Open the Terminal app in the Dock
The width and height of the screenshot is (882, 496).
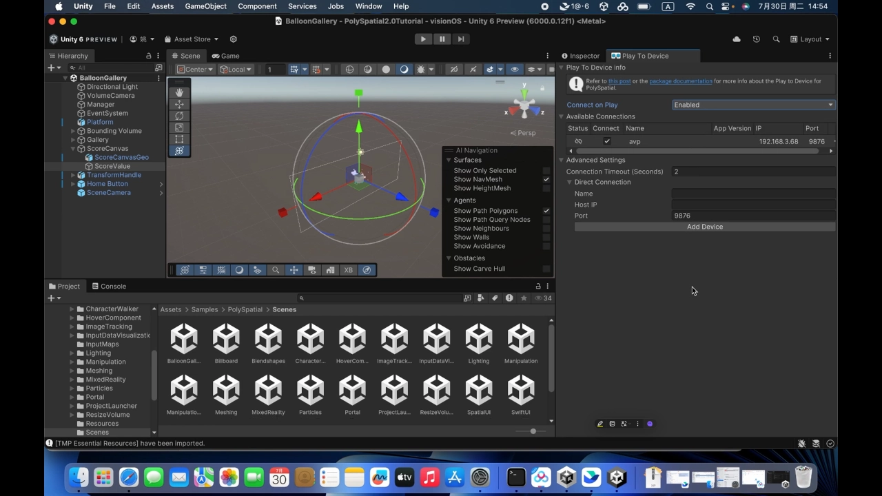coord(516,477)
